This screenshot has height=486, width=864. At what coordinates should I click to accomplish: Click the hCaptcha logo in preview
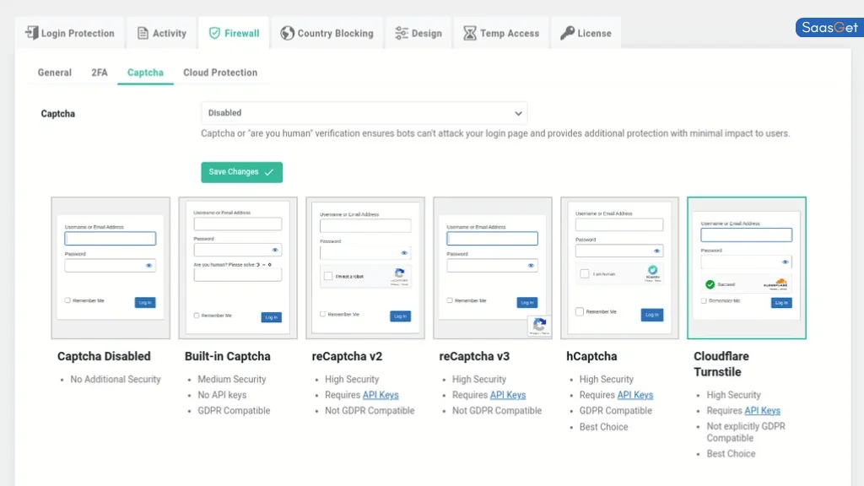click(x=652, y=270)
